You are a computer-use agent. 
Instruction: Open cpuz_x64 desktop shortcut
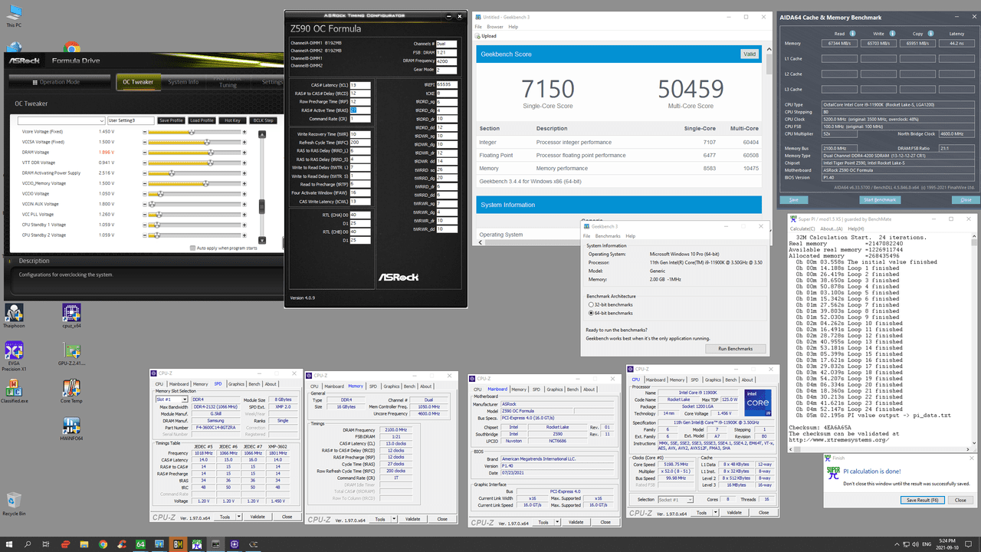[71, 317]
